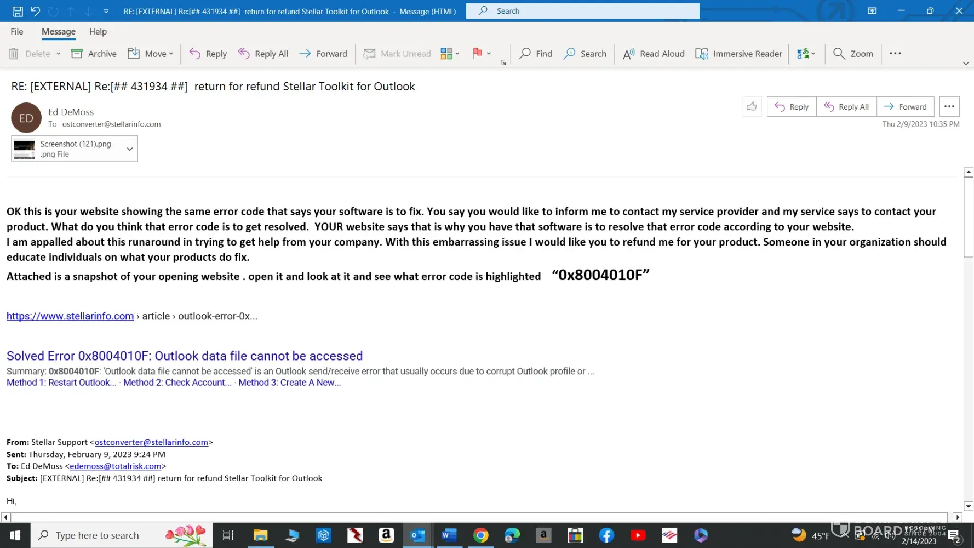This screenshot has width=974, height=548.
Task: Click the ostconverter@stellarinfo.com email link
Action: click(x=151, y=442)
